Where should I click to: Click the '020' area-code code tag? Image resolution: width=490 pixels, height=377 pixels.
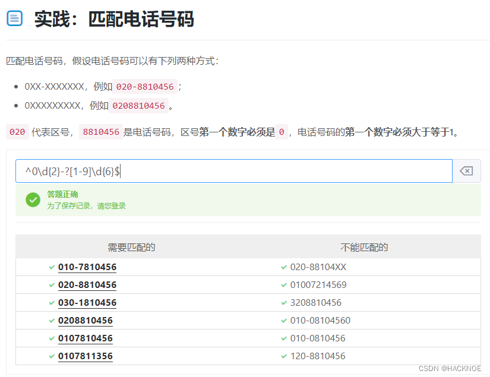click(17, 132)
